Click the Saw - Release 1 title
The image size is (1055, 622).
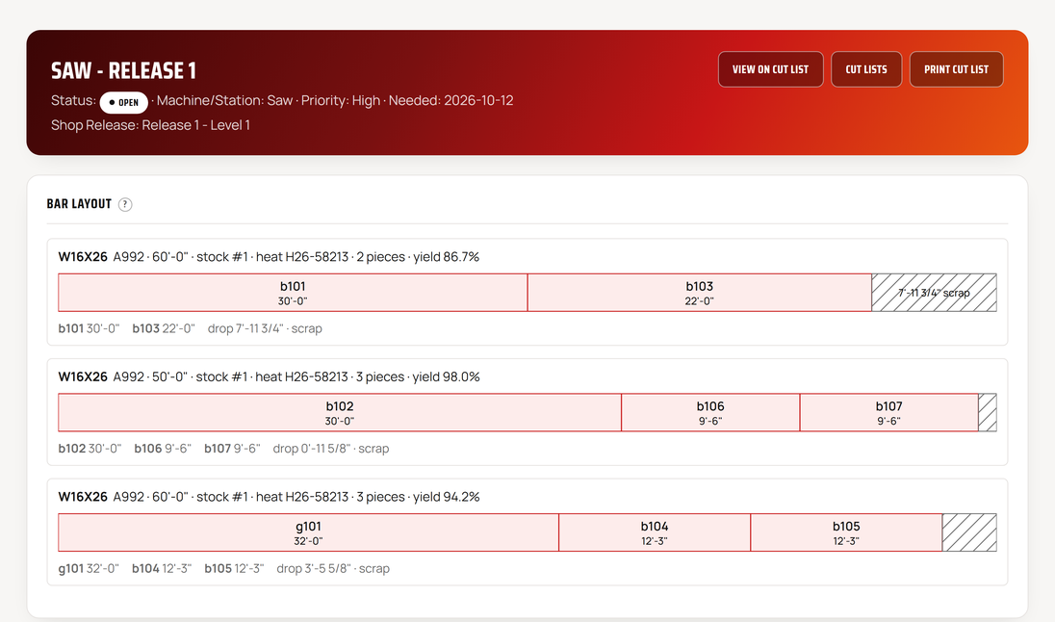pyautogui.click(x=123, y=70)
